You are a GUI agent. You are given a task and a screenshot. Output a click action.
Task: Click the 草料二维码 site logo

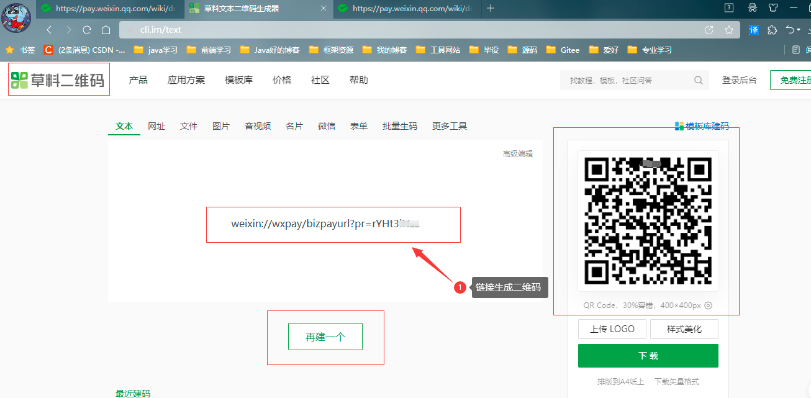click(x=58, y=79)
